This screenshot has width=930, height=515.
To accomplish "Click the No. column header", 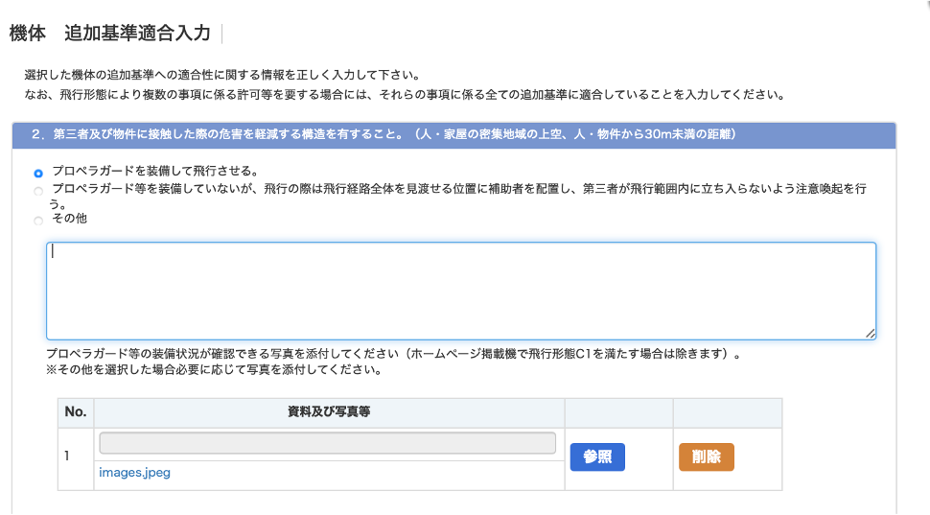I will pyautogui.click(x=76, y=412).
